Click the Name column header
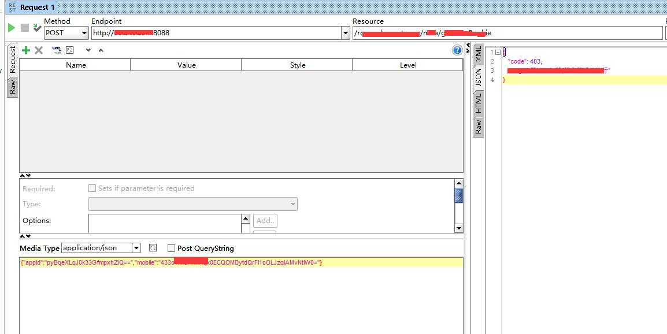This screenshot has height=334, width=667. [x=75, y=65]
